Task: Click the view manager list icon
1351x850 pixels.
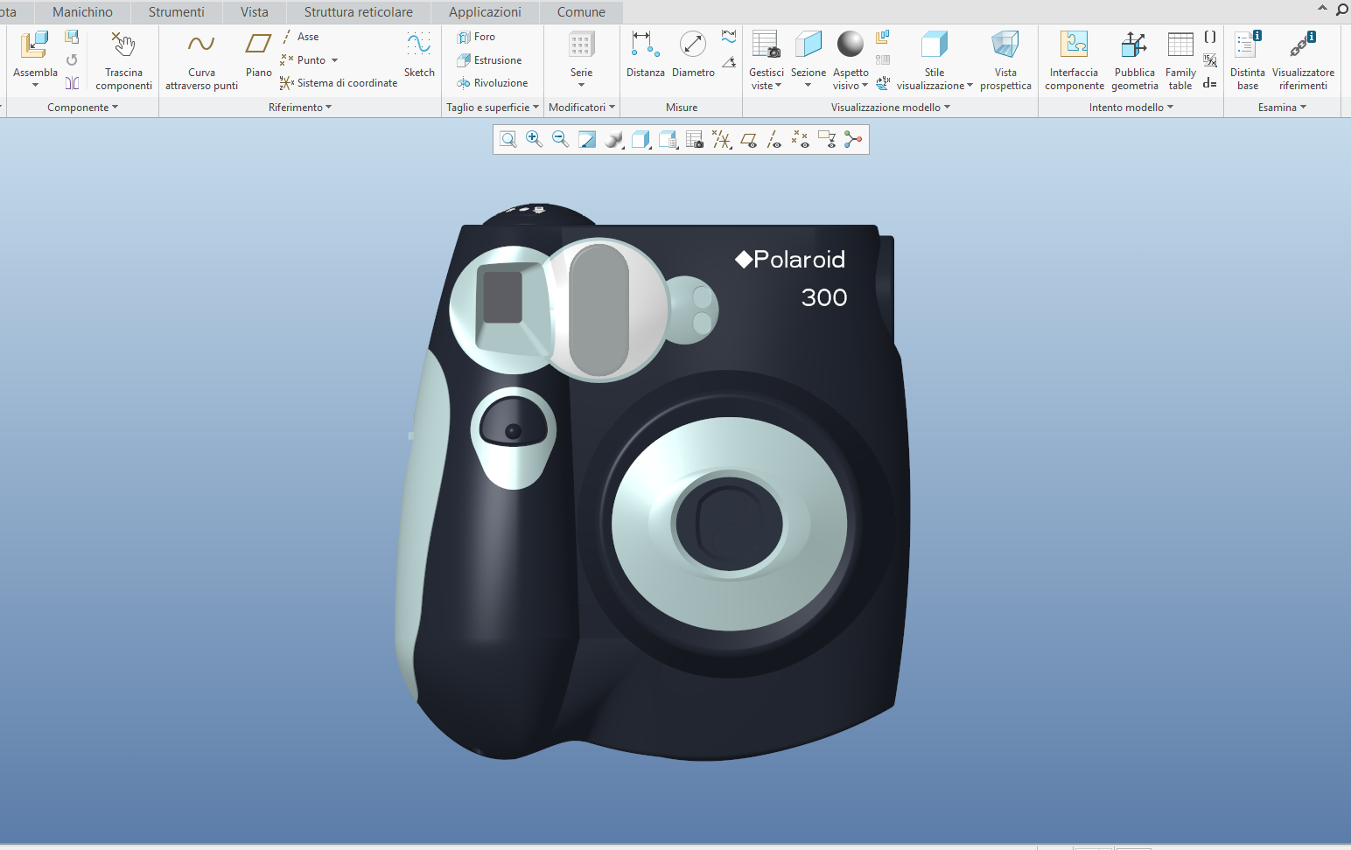Action: 695,139
